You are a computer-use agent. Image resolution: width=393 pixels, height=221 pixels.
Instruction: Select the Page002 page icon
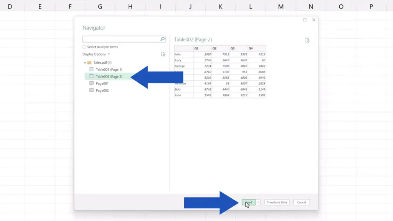click(x=91, y=91)
